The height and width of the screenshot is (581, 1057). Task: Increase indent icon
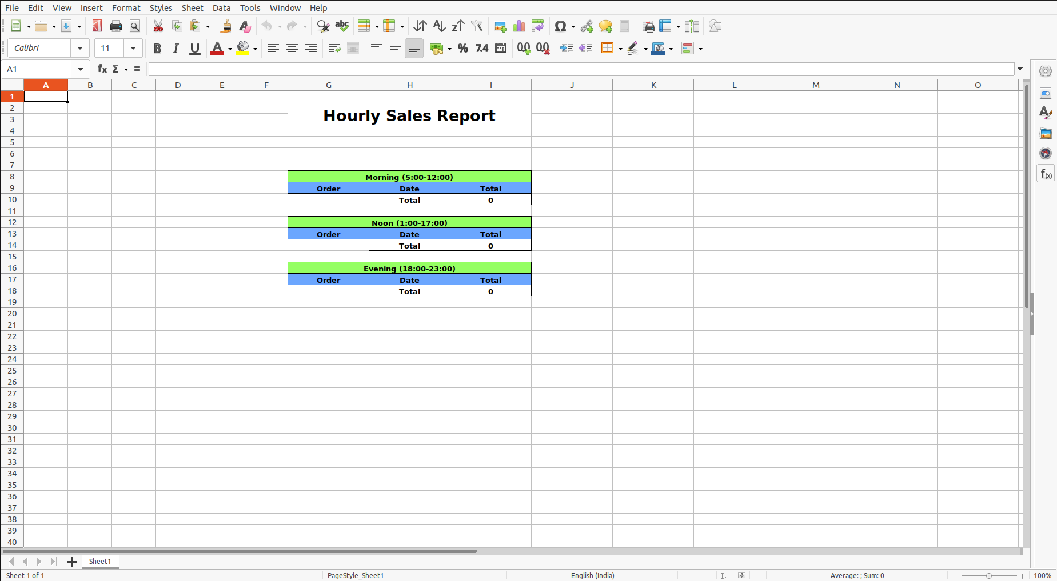pos(567,48)
